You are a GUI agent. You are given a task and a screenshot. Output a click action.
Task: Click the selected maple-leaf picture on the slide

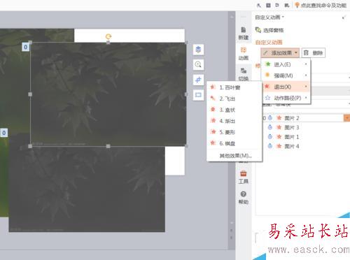click(x=108, y=94)
